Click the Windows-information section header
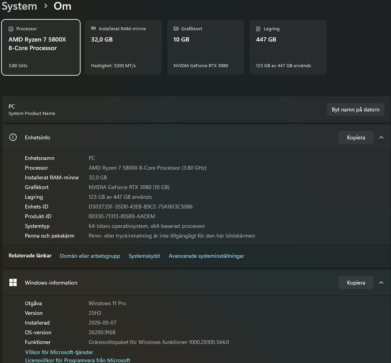This screenshot has width=391, height=363. click(x=196, y=283)
